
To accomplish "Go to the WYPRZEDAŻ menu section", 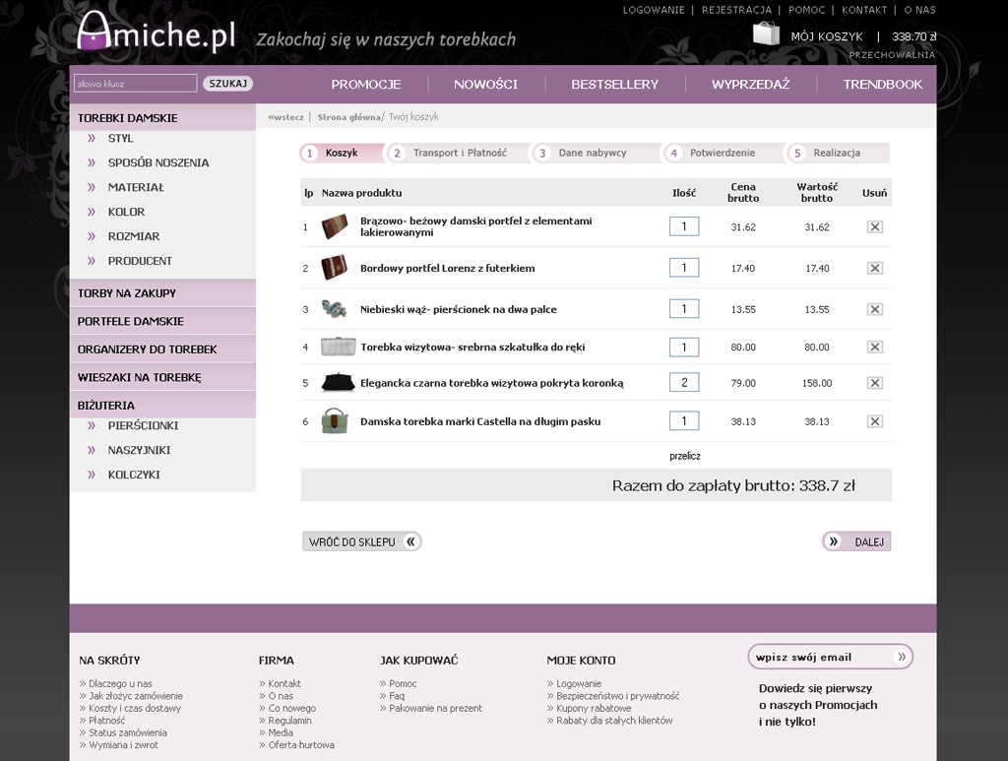I will tap(750, 85).
